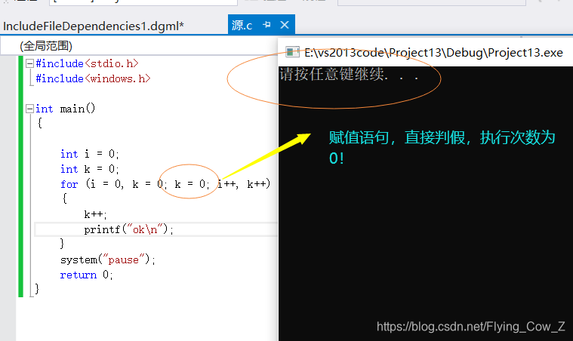The image size is (573, 341).
Task: Place cursor on 'int i = 0;' line
Action: 90,154
